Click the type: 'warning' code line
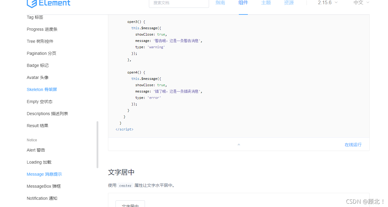388x207 pixels. tap(150, 47)
